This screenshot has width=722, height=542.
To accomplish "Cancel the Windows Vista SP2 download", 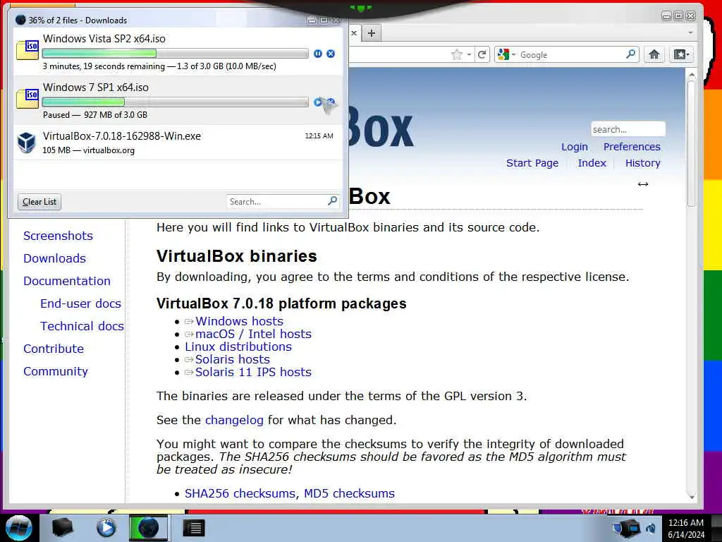I will (331, 54).
